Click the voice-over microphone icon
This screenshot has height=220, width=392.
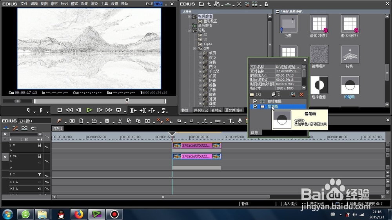(x=240, y=121)
